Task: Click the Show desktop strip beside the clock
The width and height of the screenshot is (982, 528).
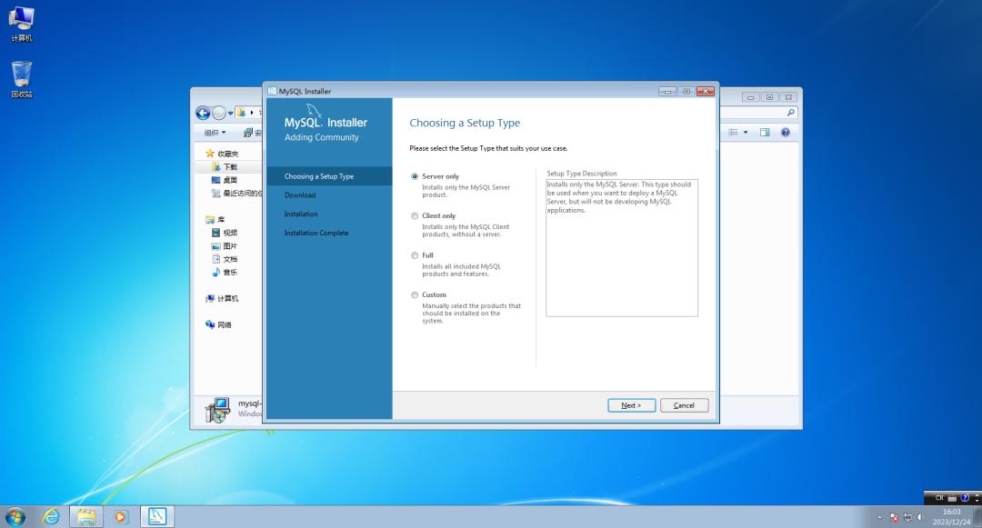Action: (x=977, y=517)
